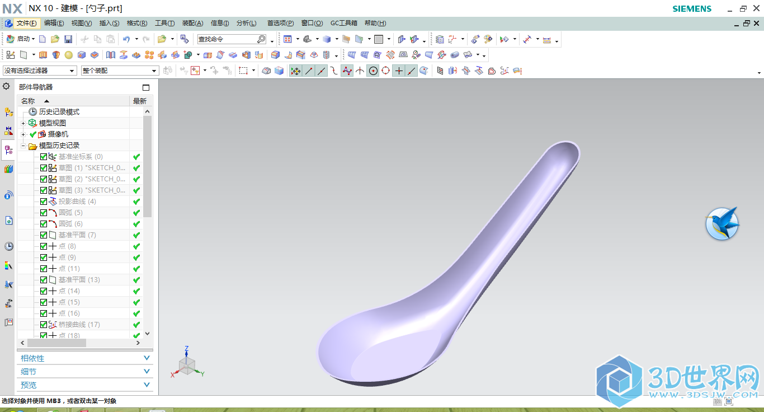Toggle the snap Quadrant Point icon
The image size is (764, 412).
tap(385, 71)
